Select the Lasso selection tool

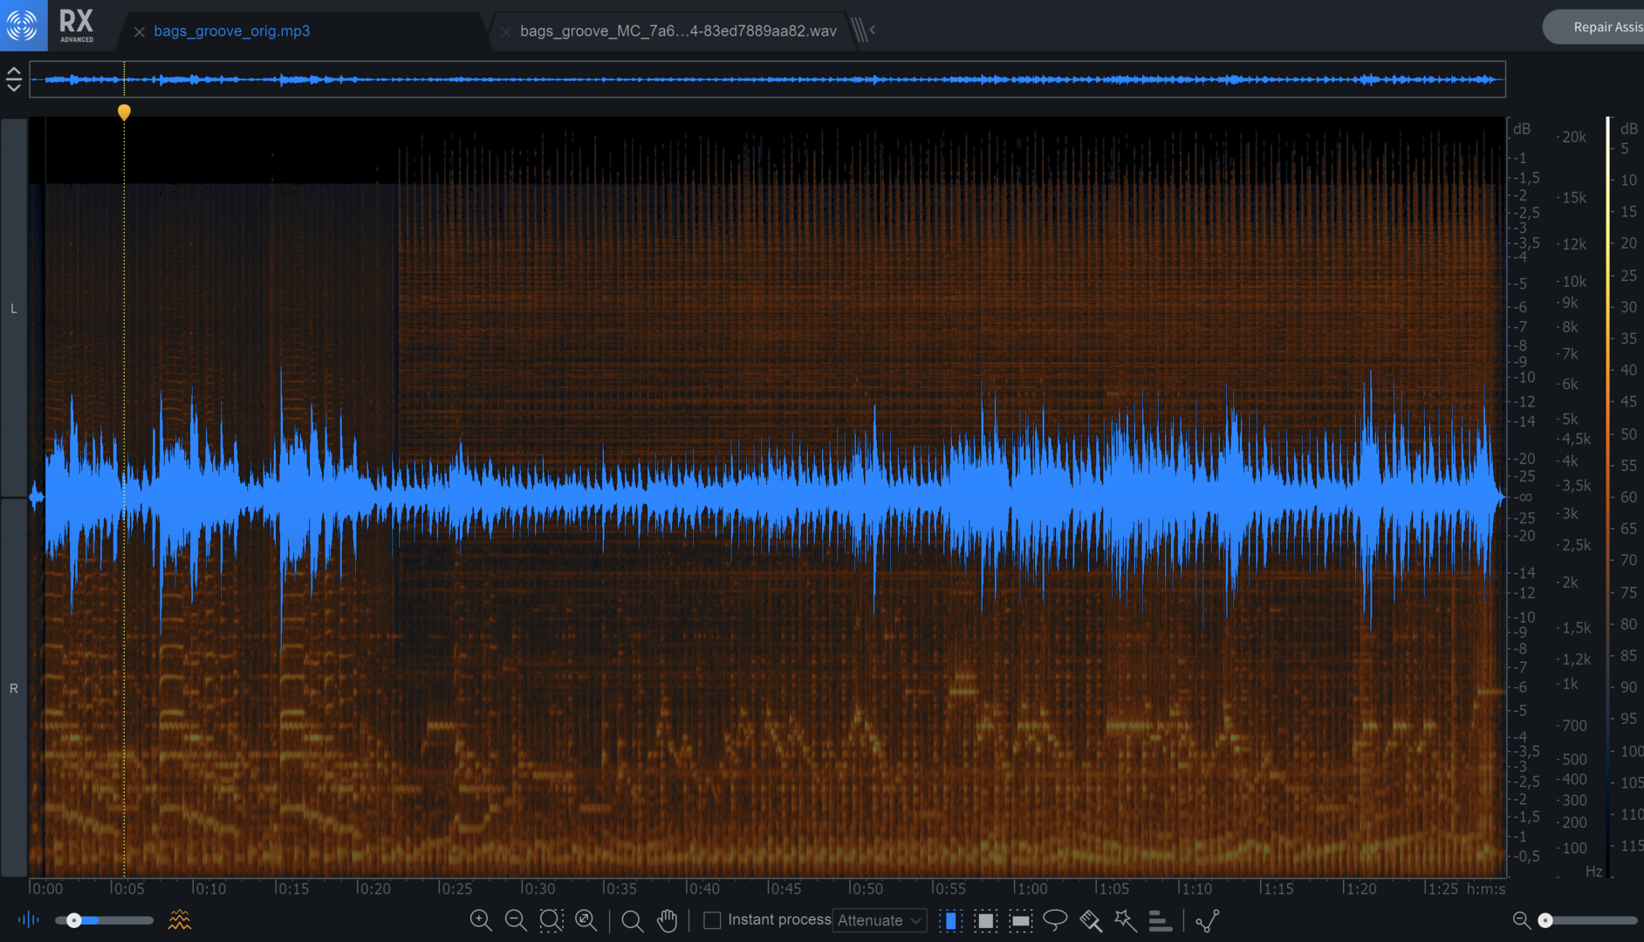pos(1055,920)
